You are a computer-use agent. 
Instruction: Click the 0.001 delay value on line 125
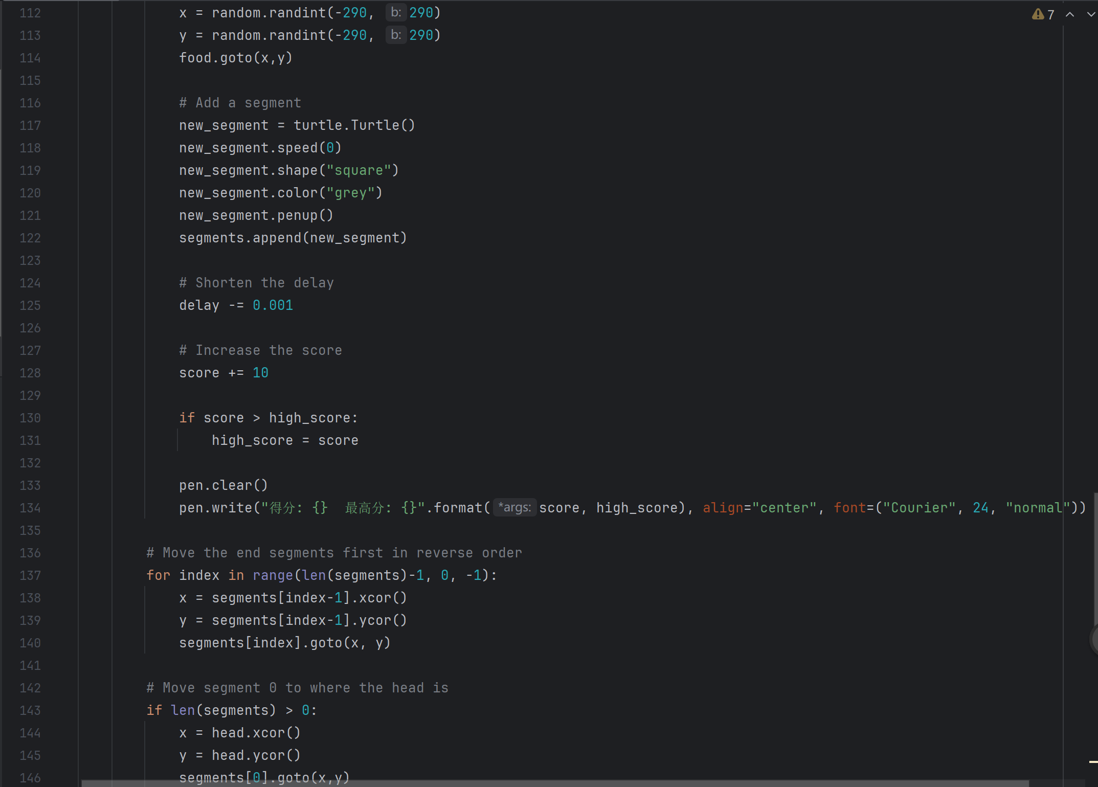click(x=273, y=305)
